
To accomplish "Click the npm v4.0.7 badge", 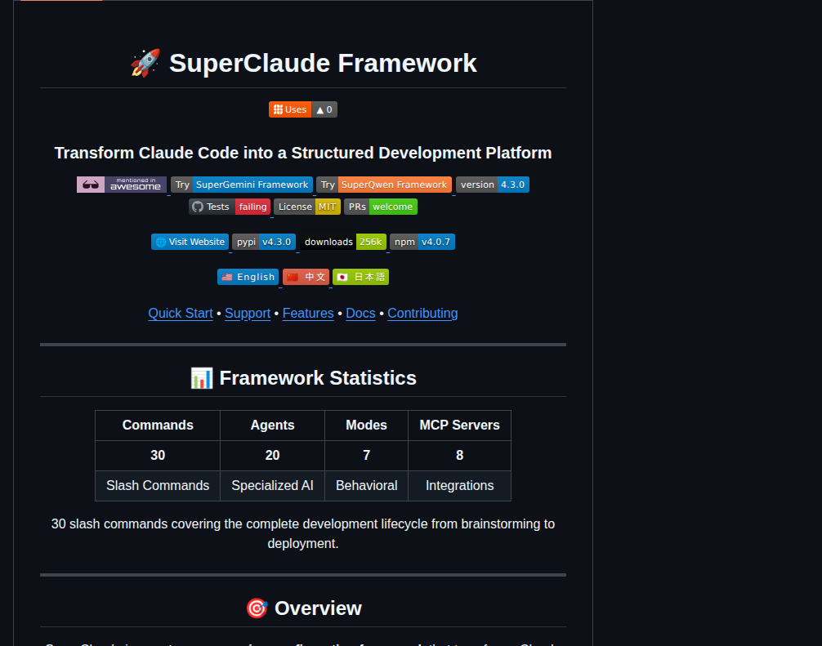I will pos(422,242).
